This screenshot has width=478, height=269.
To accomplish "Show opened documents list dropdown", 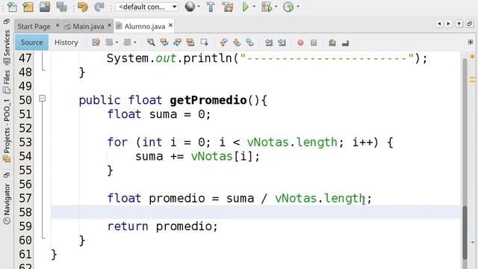I will 459,23.
